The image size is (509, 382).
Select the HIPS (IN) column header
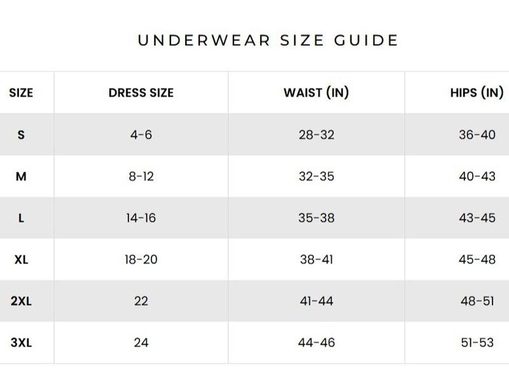(x=477, y=93)
